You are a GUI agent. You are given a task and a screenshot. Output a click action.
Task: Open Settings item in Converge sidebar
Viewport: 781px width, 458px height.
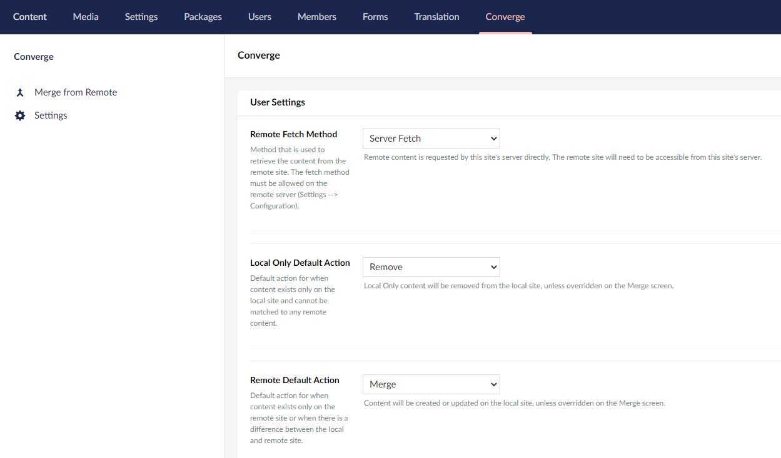[51, 115]
